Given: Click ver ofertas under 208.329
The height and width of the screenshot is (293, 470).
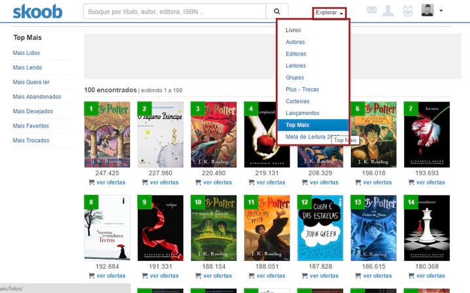Looking at the screenshot, I should (x=320, y=182).
